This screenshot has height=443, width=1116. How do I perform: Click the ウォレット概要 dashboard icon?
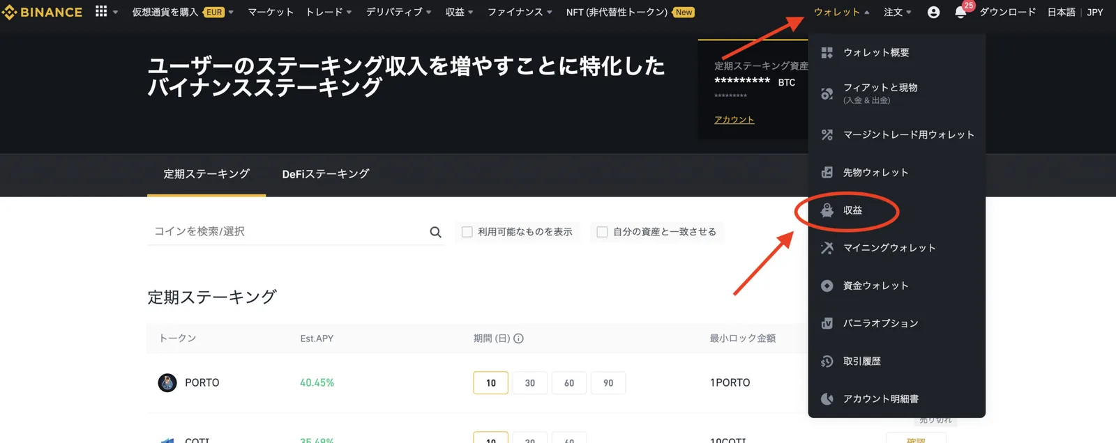(x=827, y=53)
